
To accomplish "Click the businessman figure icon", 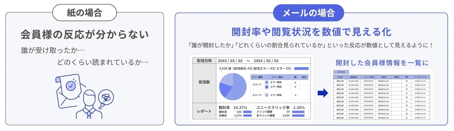I will (x=89, y=105).
